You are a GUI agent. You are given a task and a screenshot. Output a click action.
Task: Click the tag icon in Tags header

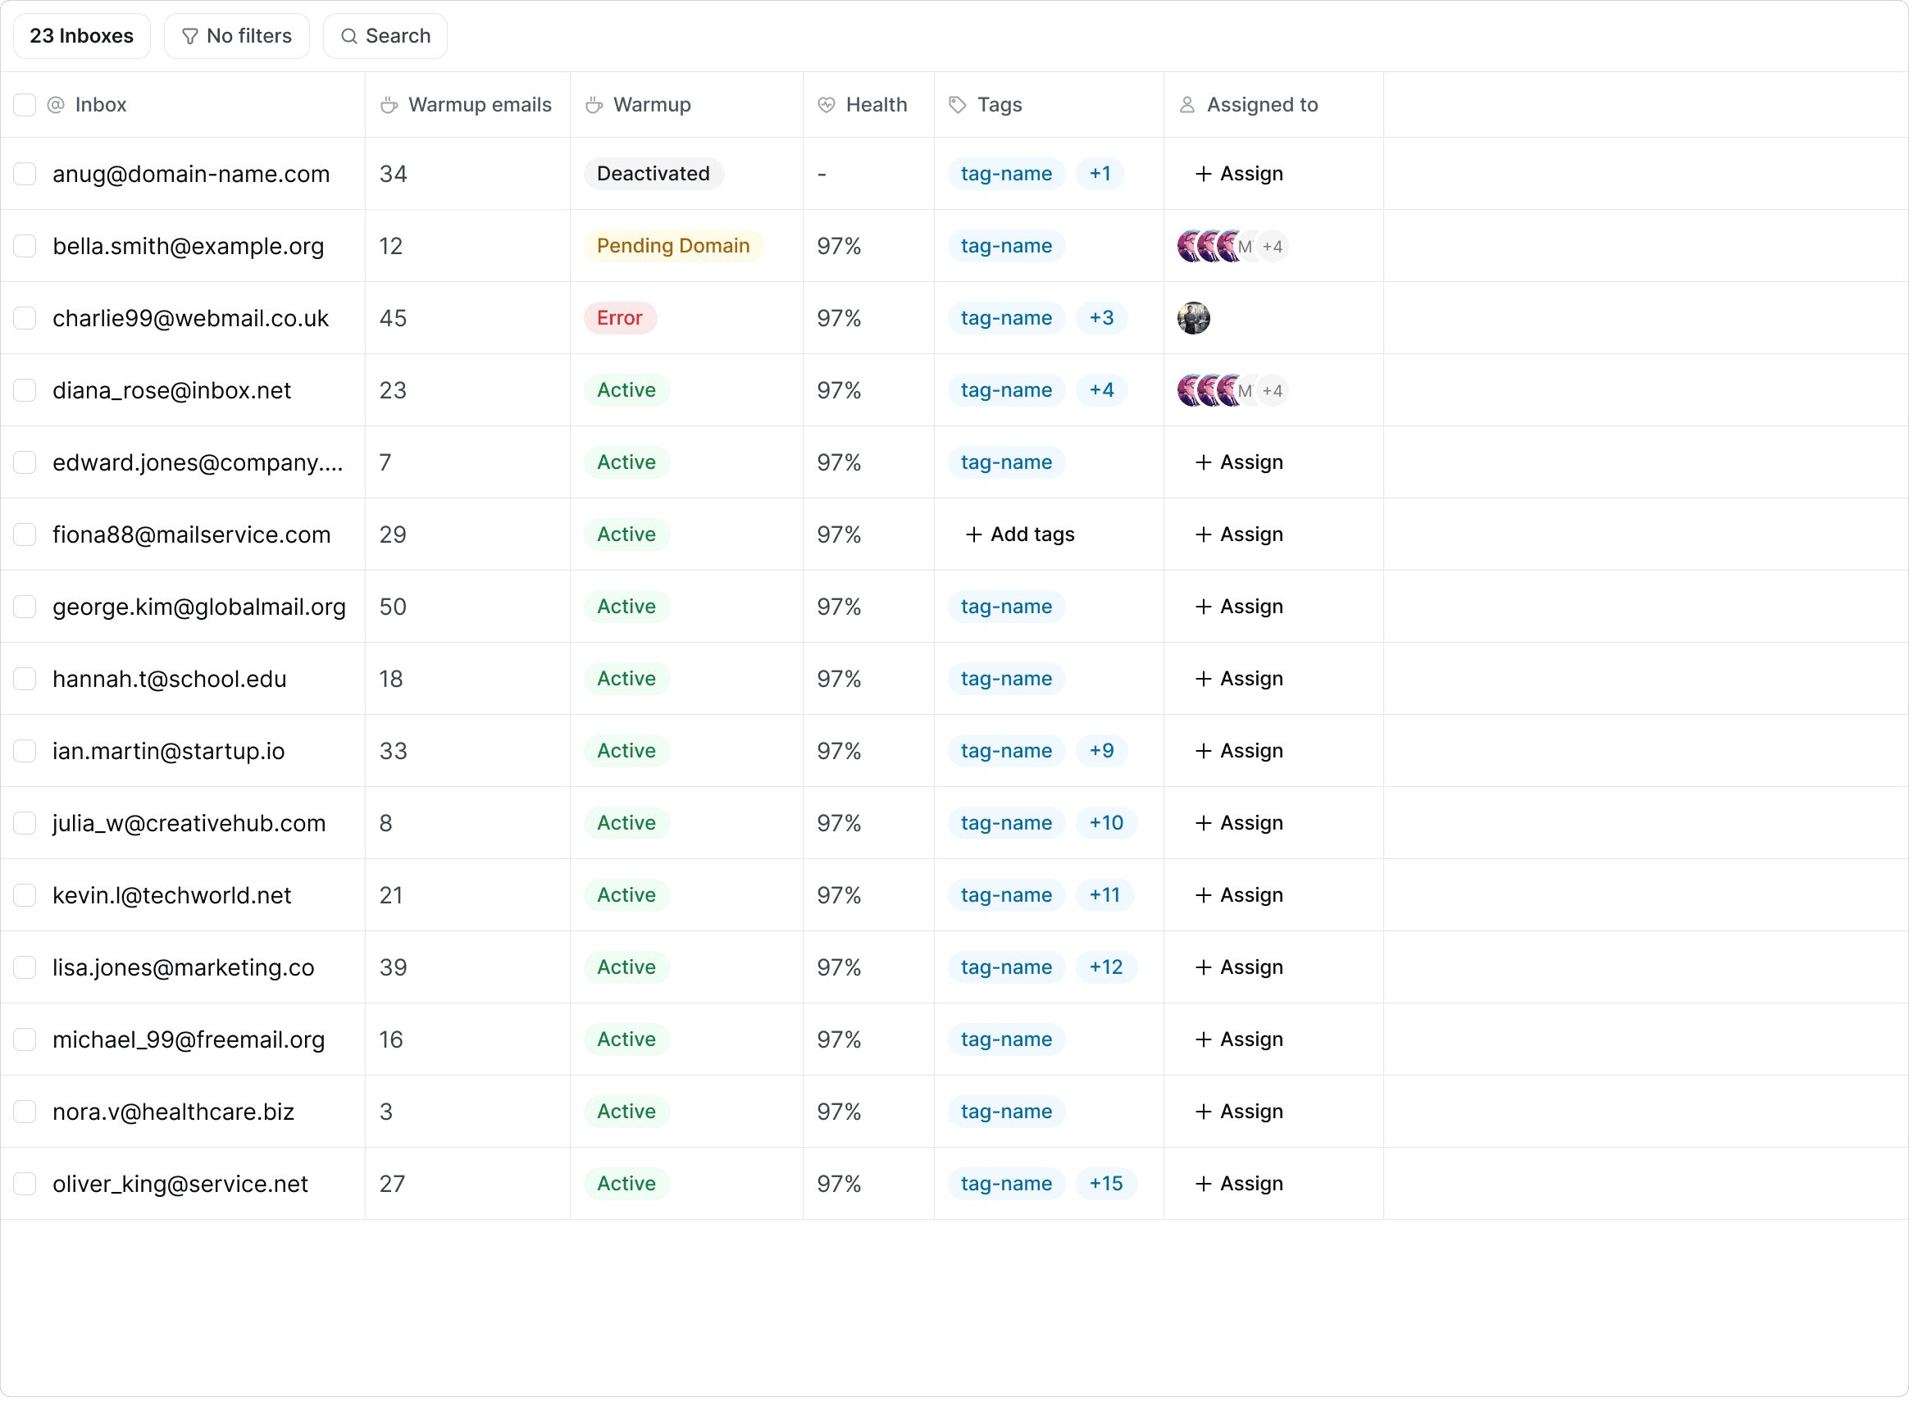pyautogui.click(x=958, y=105)
